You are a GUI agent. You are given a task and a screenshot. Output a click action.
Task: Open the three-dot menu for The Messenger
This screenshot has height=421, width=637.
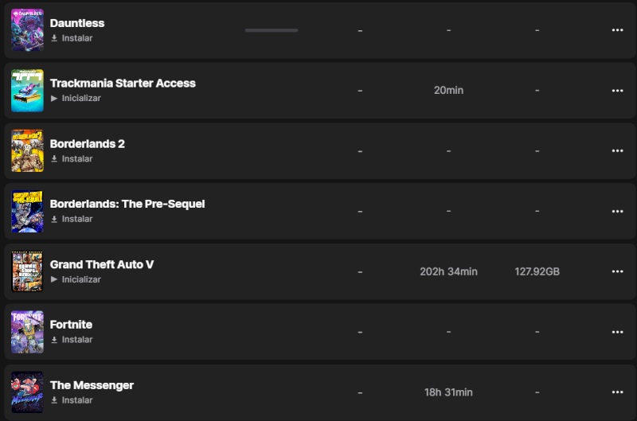pos(617,392)
